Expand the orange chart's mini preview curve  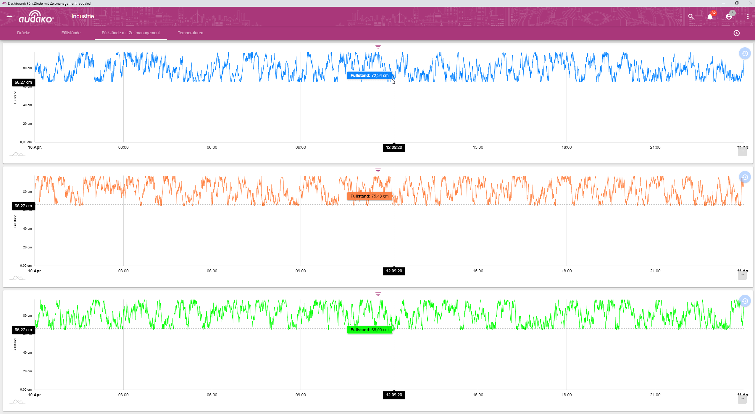[17, 277]
